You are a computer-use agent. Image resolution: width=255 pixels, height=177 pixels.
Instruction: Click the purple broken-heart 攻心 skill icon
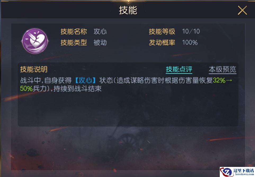pos(35,41)
